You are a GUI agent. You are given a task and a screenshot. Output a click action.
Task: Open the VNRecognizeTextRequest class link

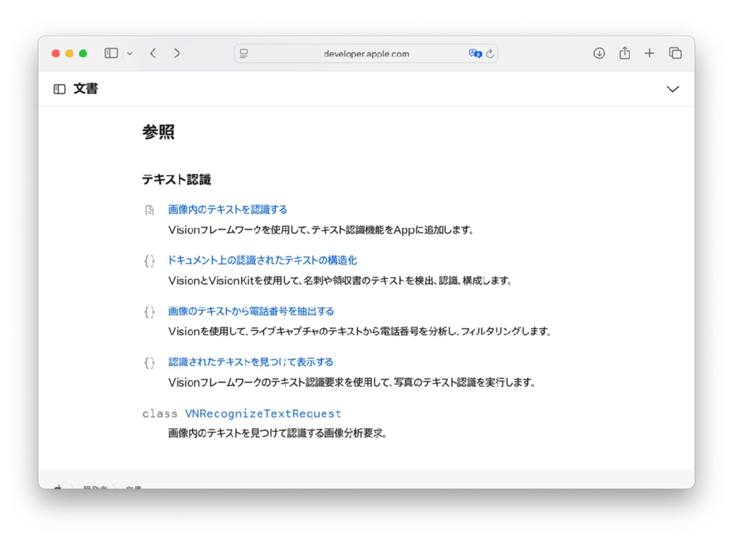(263, 414)
